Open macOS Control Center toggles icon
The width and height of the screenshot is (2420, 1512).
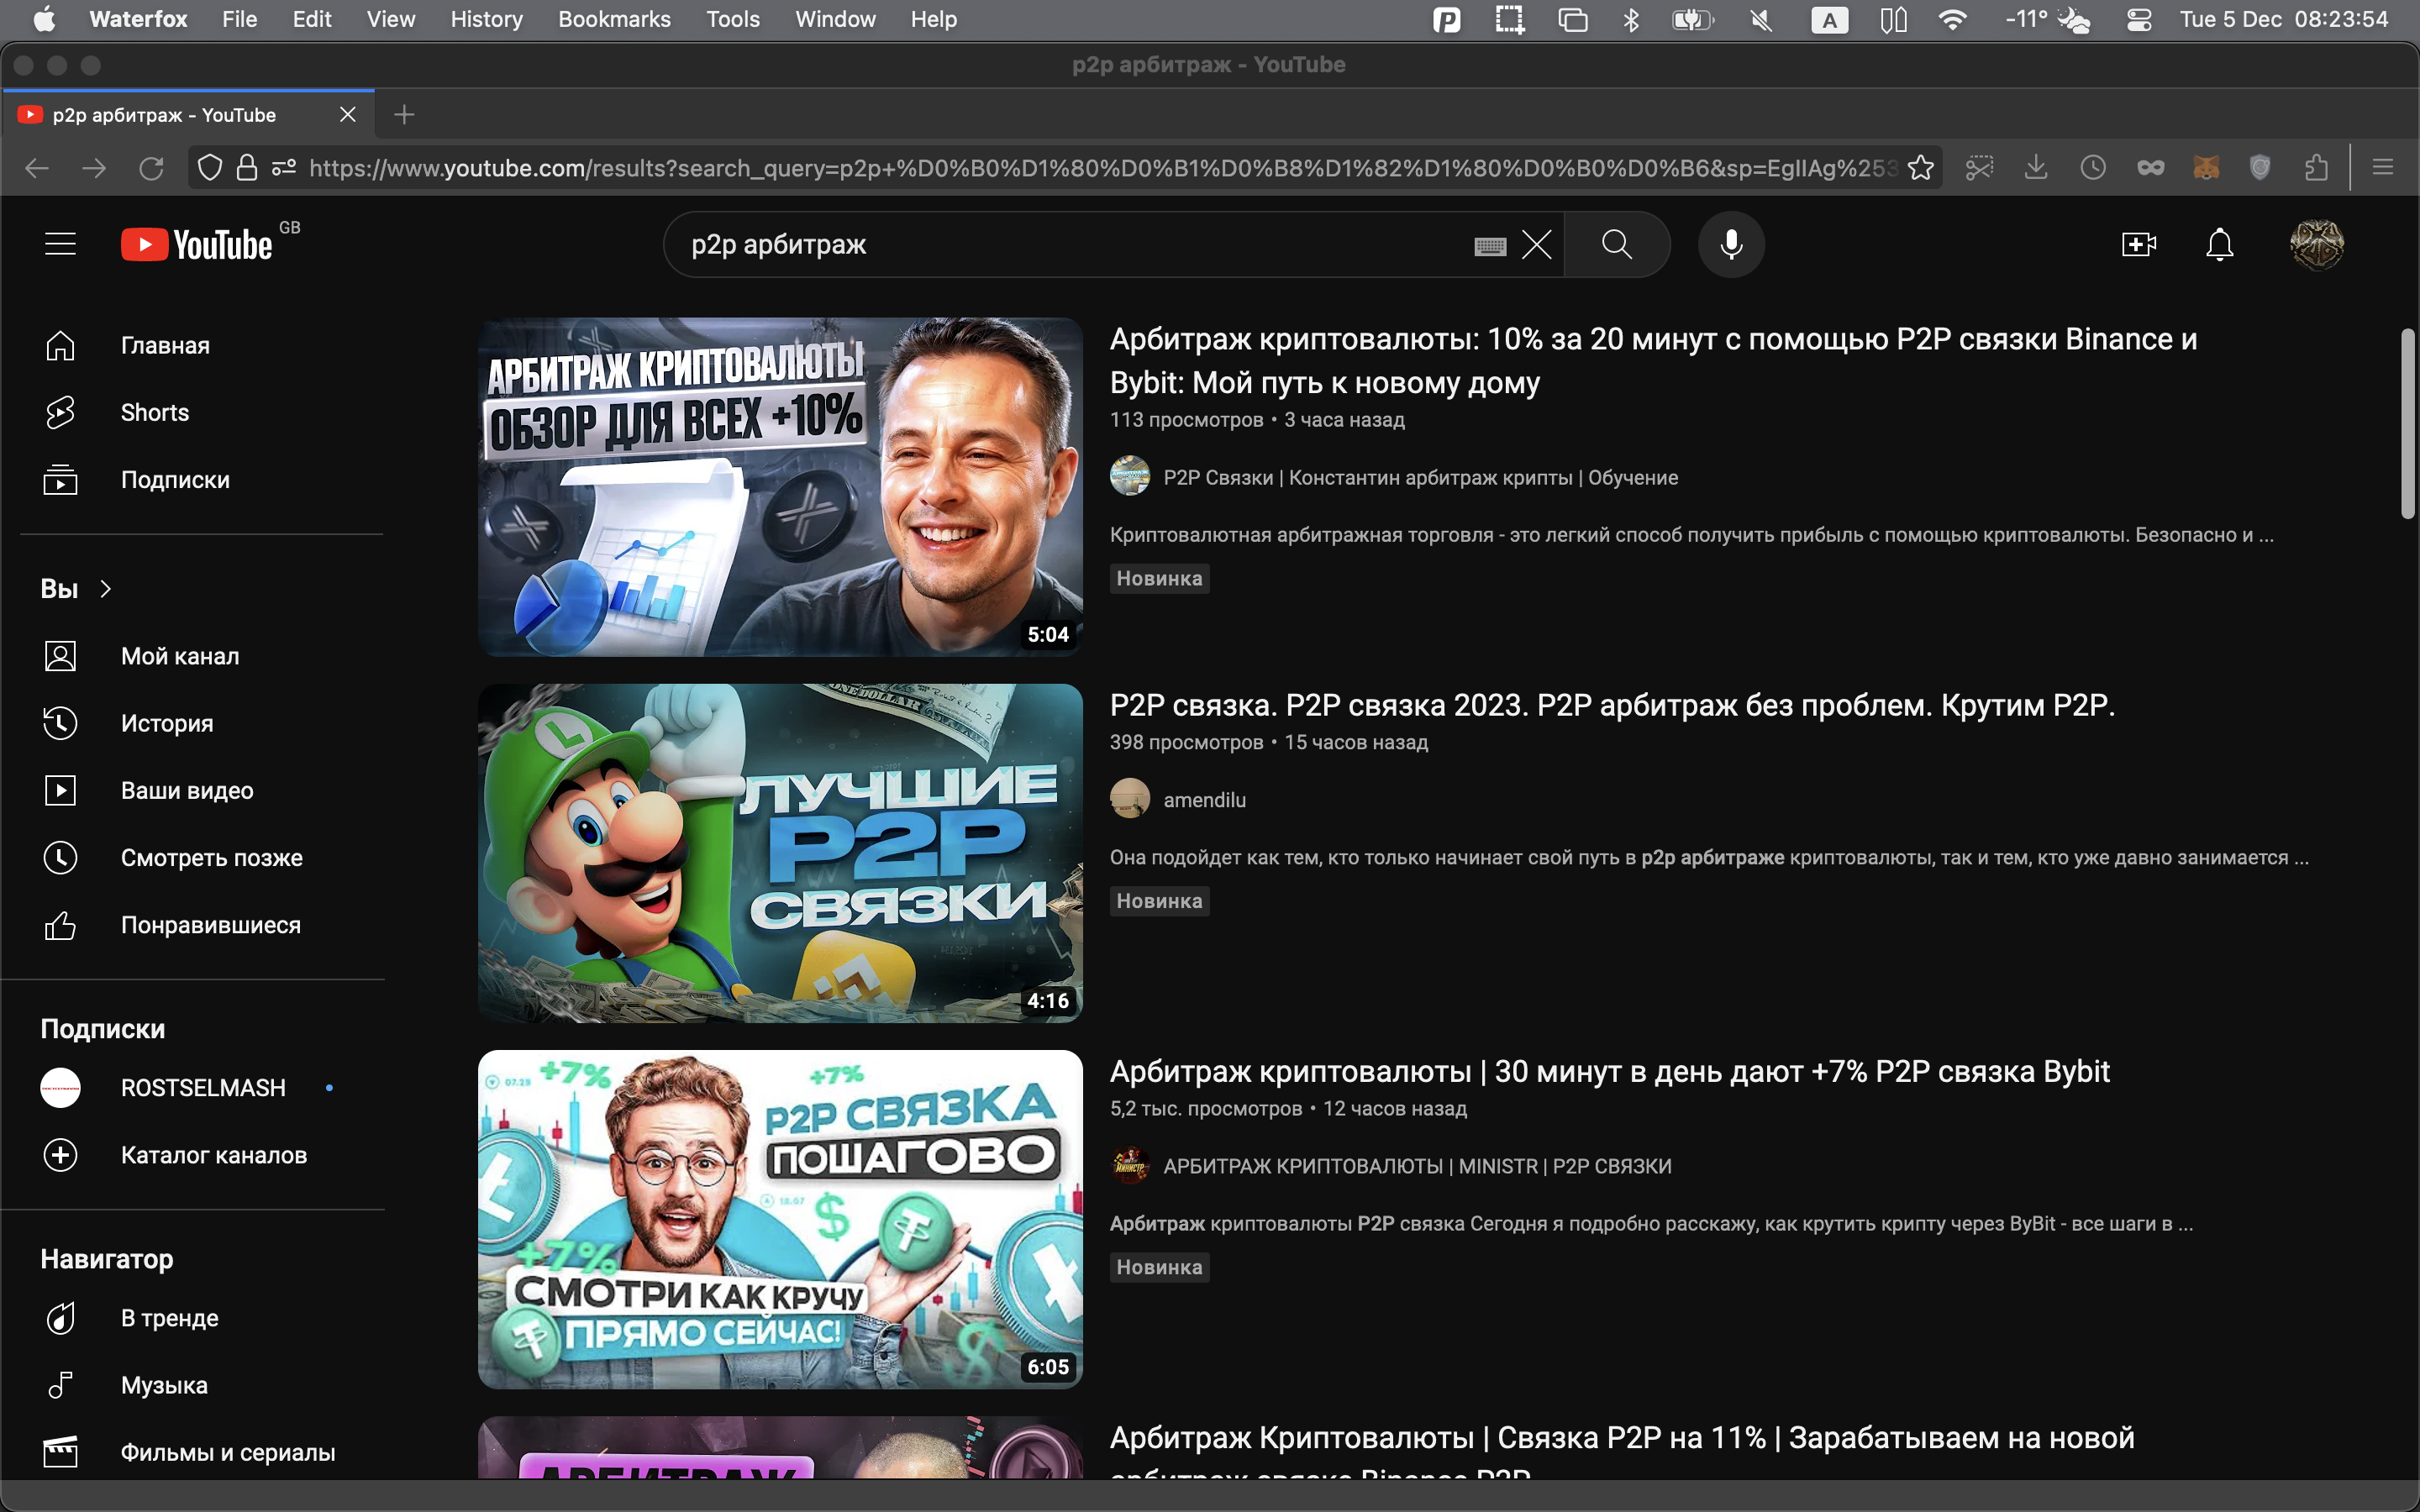coord(2139,20)
